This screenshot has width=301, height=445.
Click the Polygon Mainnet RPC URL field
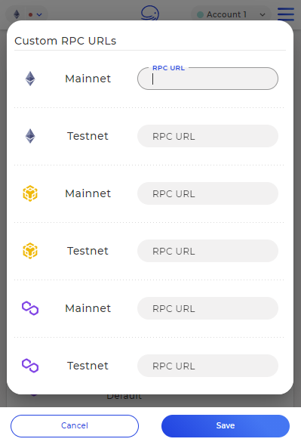click(207, 308)
